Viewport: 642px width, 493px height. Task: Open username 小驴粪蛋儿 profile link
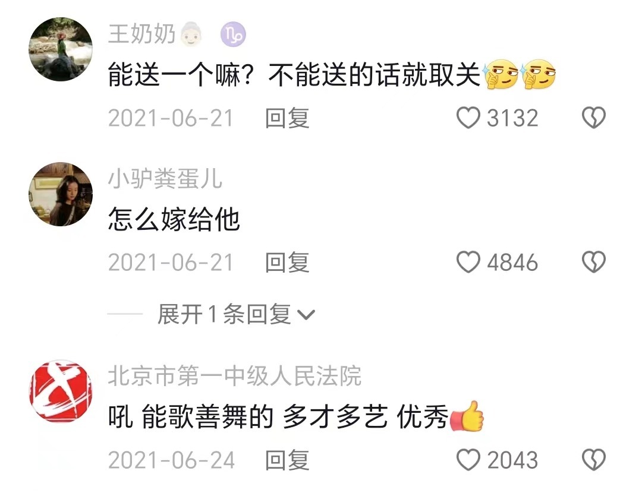165,179
